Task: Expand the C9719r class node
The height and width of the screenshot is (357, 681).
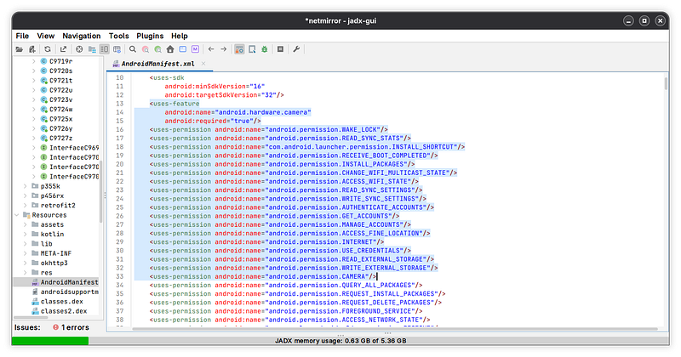Action: click(x=34, y=61)
